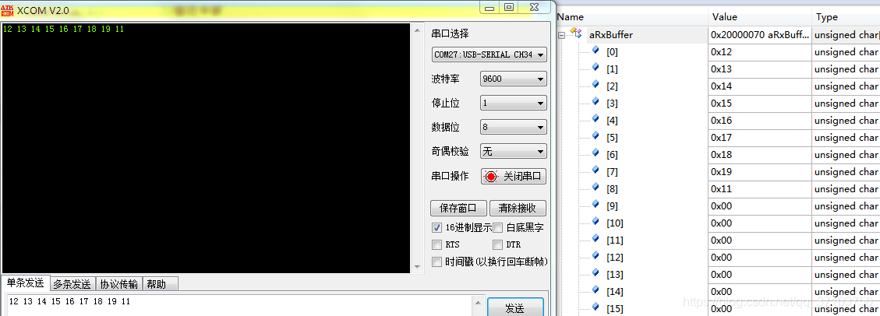880x316 pixels.
Task: Click the blue diamond icon of element [12]
Action: click(596, 256)
